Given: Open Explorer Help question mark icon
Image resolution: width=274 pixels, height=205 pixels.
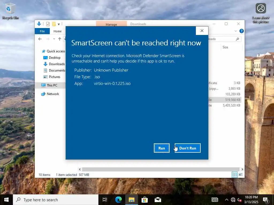Looking at the screenshot, I should point(242,31).
